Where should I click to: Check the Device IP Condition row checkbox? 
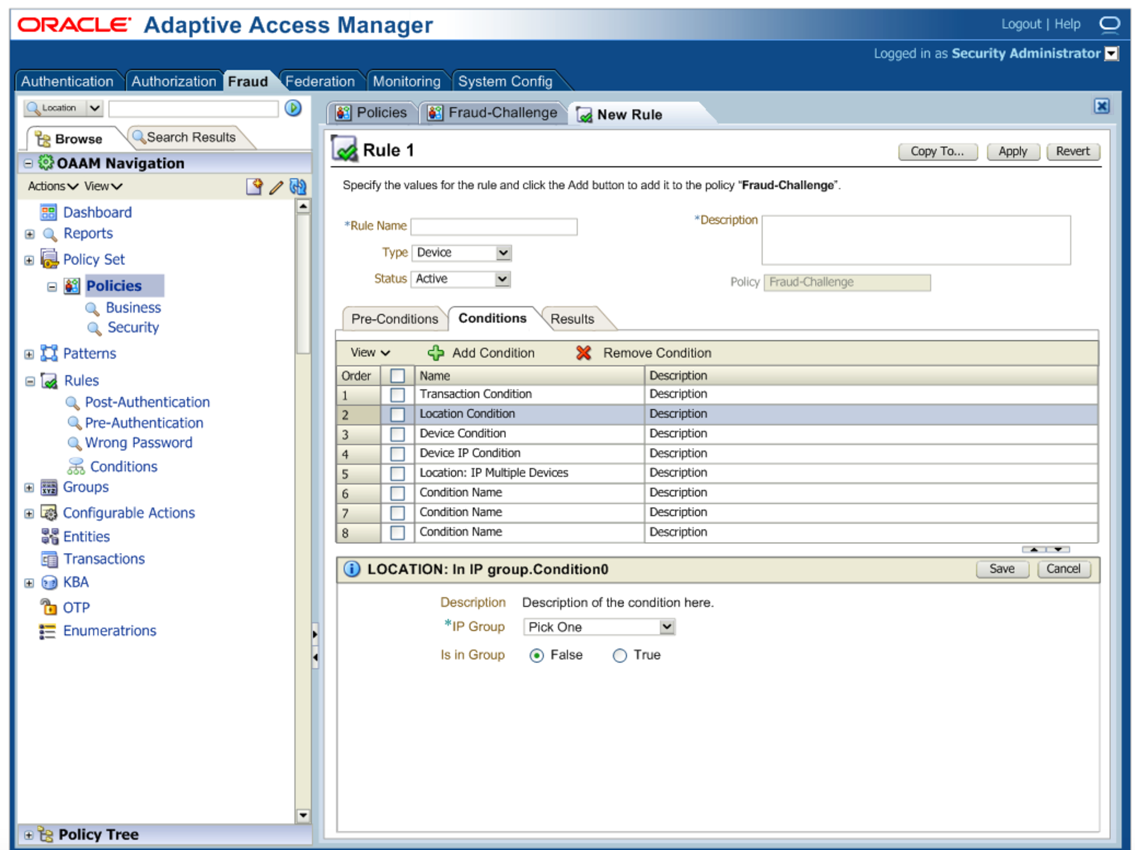pyautogui.click(x=397, y=454)
